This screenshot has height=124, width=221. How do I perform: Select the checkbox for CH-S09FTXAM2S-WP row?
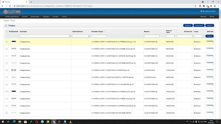tap(7, 63)
